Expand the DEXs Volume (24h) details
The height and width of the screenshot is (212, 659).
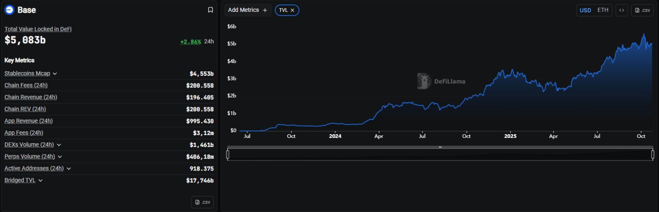pyautogui.click(x=59, y=145)
